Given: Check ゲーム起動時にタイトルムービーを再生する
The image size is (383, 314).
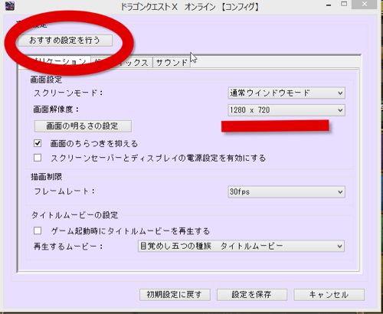Looking at the screenshot, I should 38,231.
